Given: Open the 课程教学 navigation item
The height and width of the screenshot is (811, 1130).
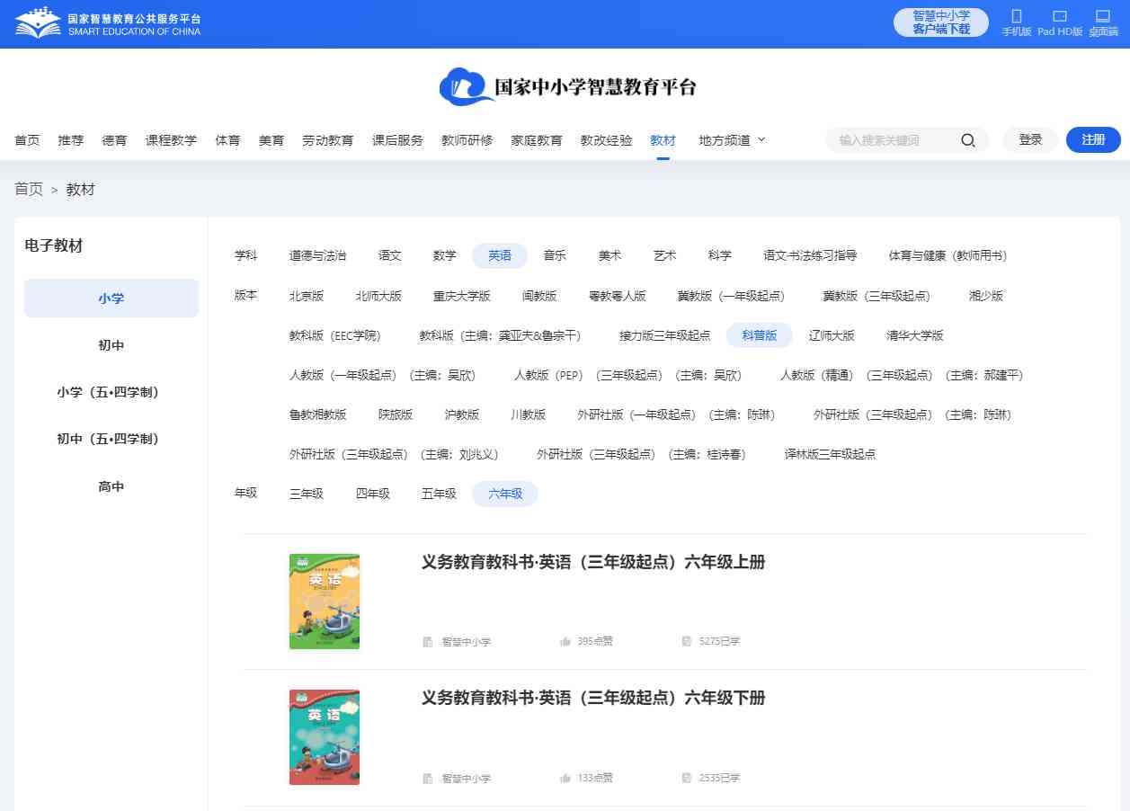Looking at the screenshot, I should [171, 140].
